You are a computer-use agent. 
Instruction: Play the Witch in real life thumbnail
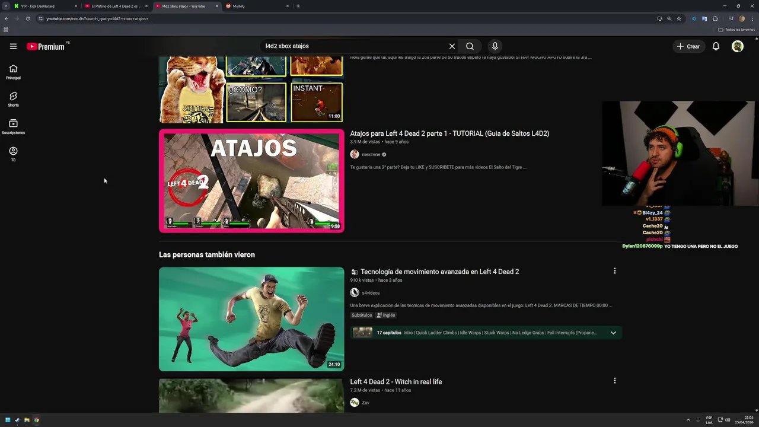pos(251,396)
